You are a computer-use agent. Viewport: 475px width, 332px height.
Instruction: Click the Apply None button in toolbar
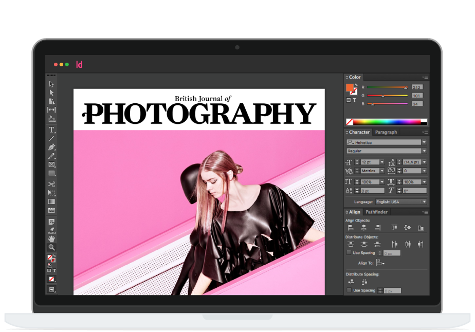[51, 279]
